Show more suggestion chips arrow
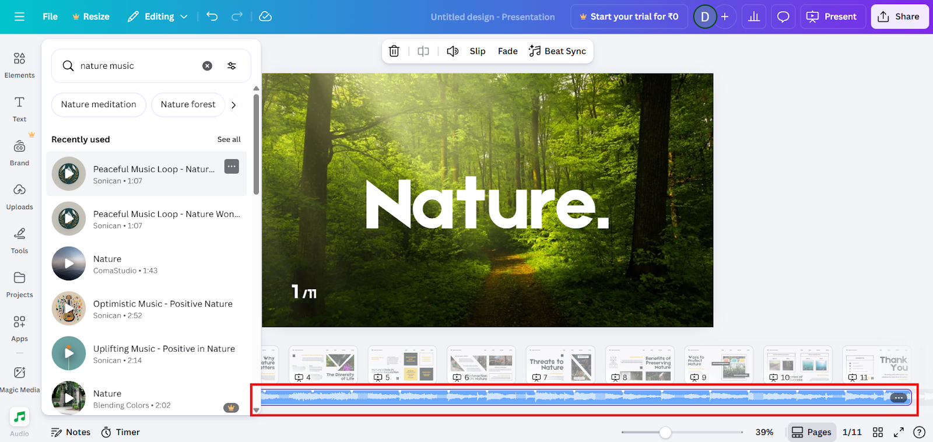The height and width of the screenshot is (442, 933). tap(234, 105)
